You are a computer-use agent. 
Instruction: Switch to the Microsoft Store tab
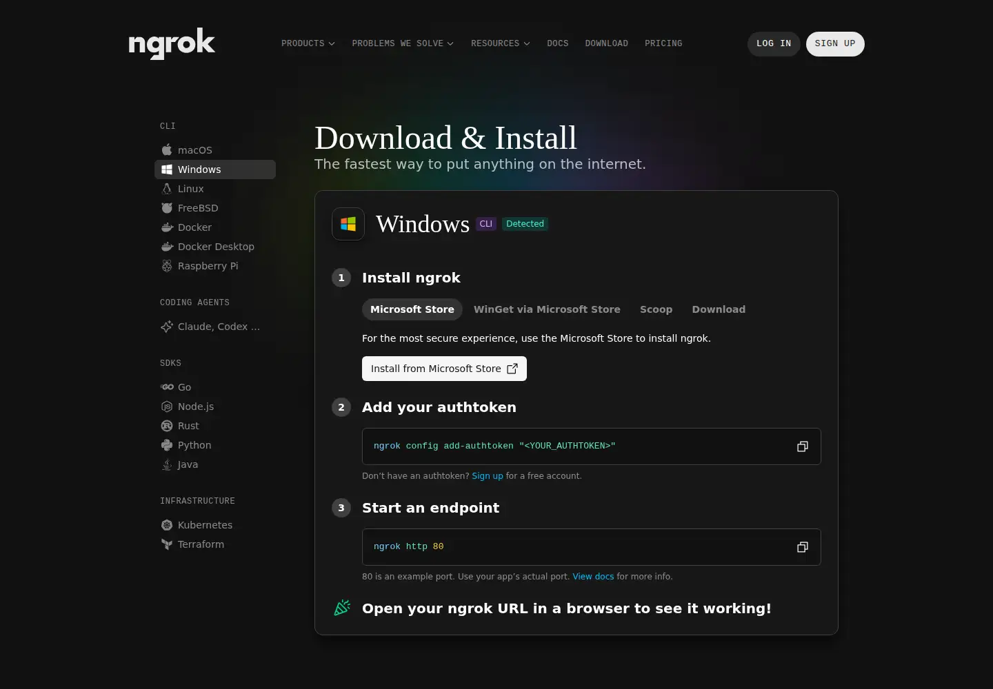click(x=412, y=309)
